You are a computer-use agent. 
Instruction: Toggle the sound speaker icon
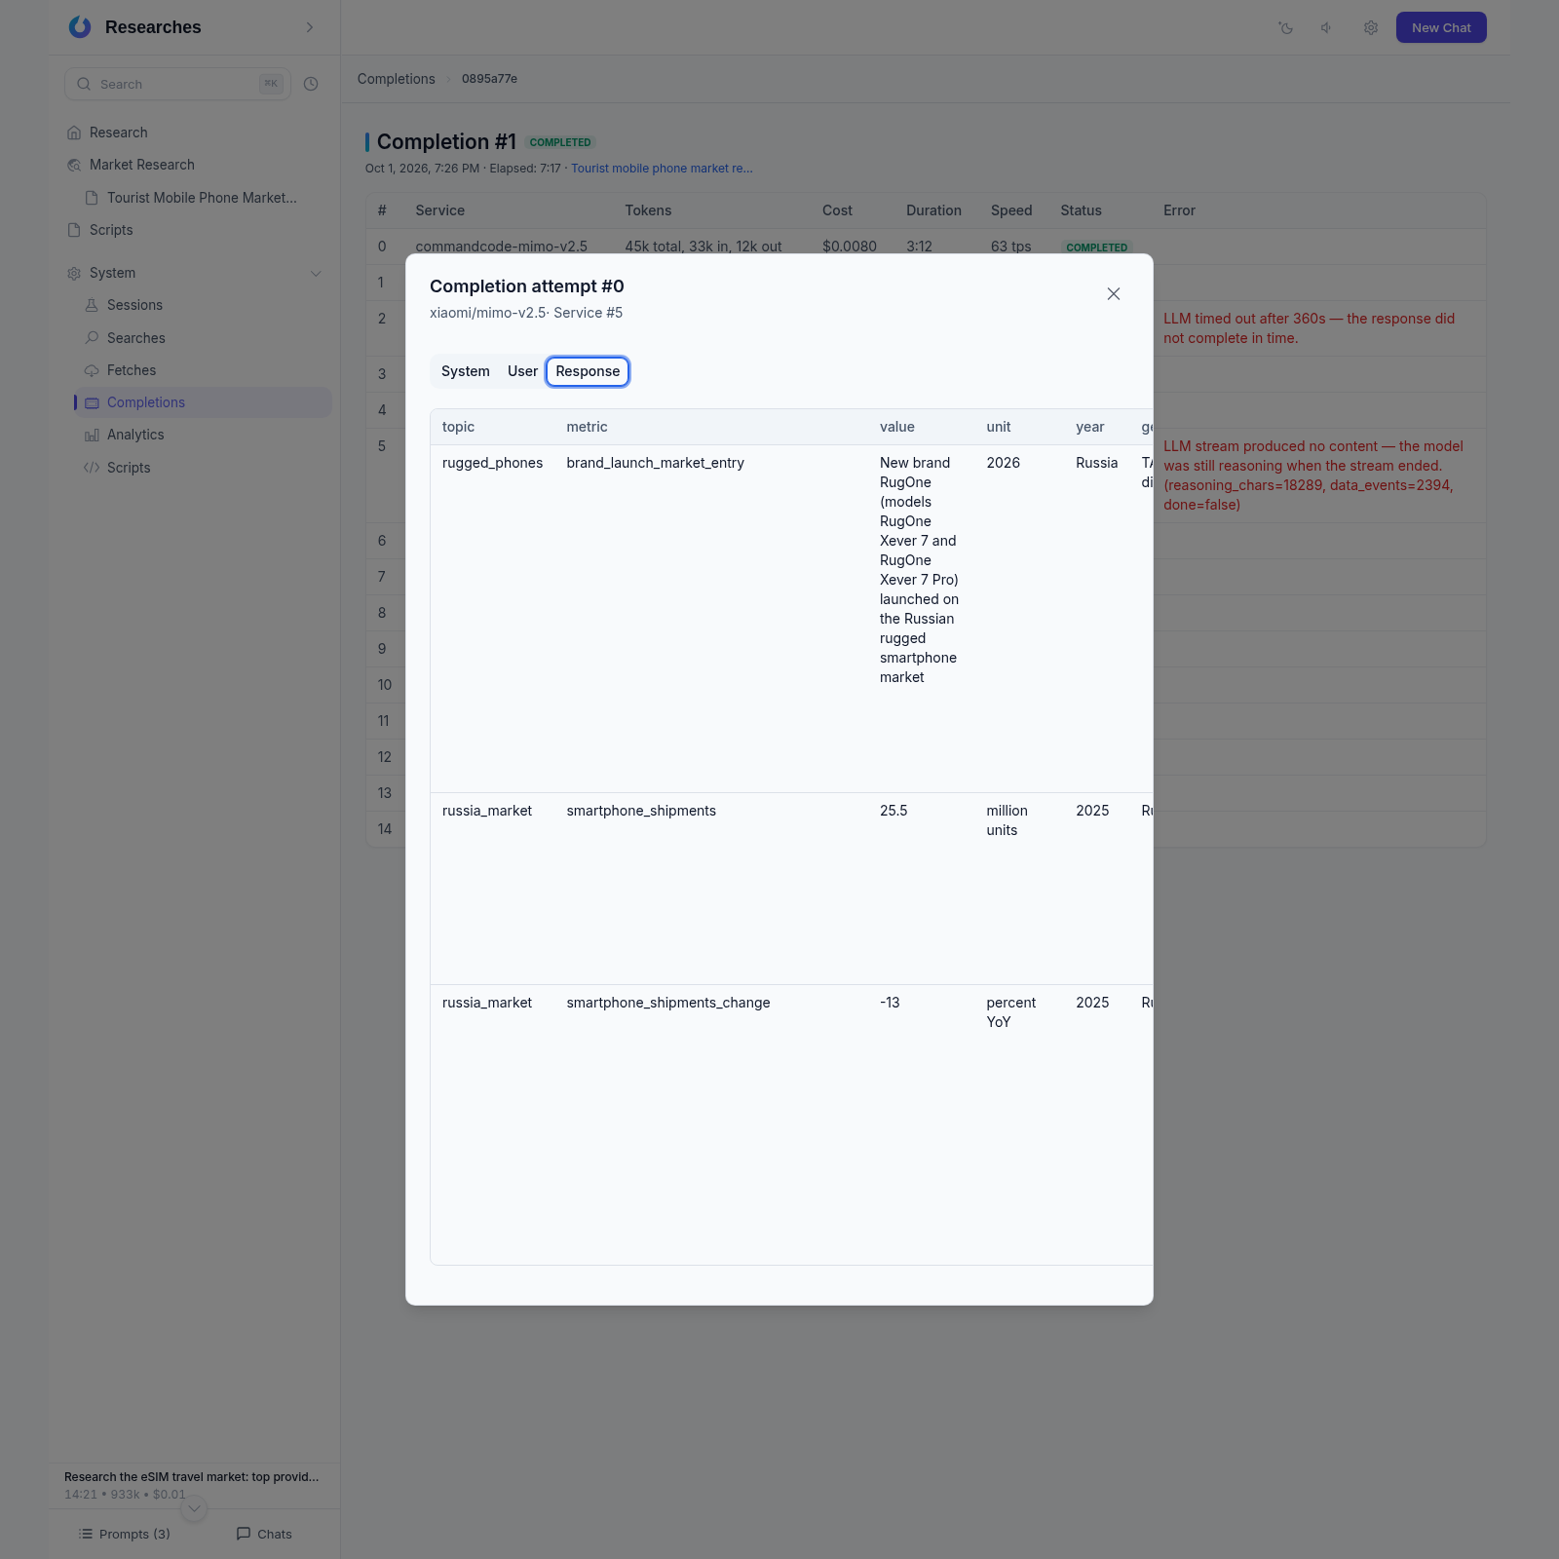pos(1327,28)
